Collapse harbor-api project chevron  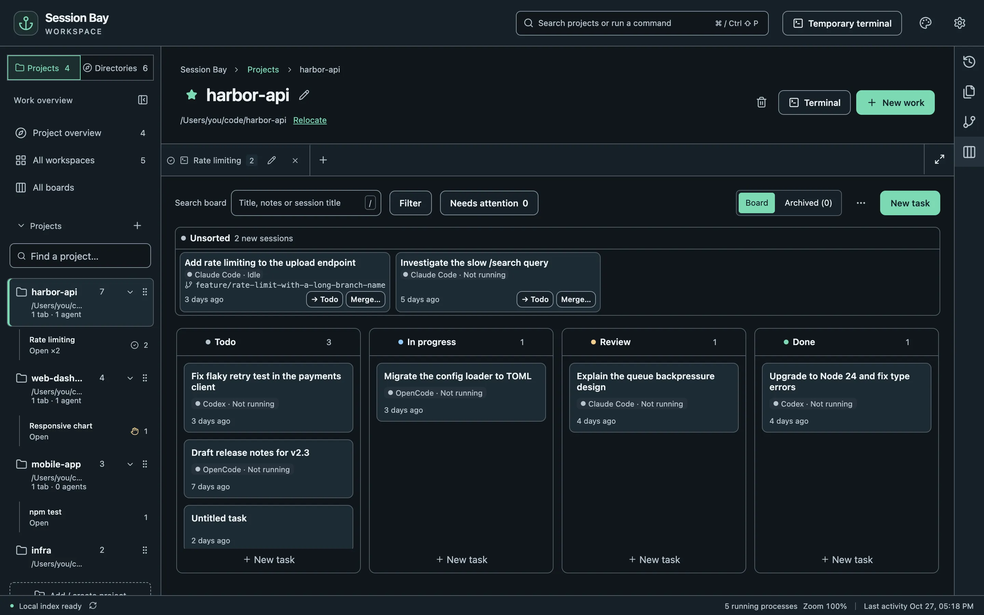point(130,292)
